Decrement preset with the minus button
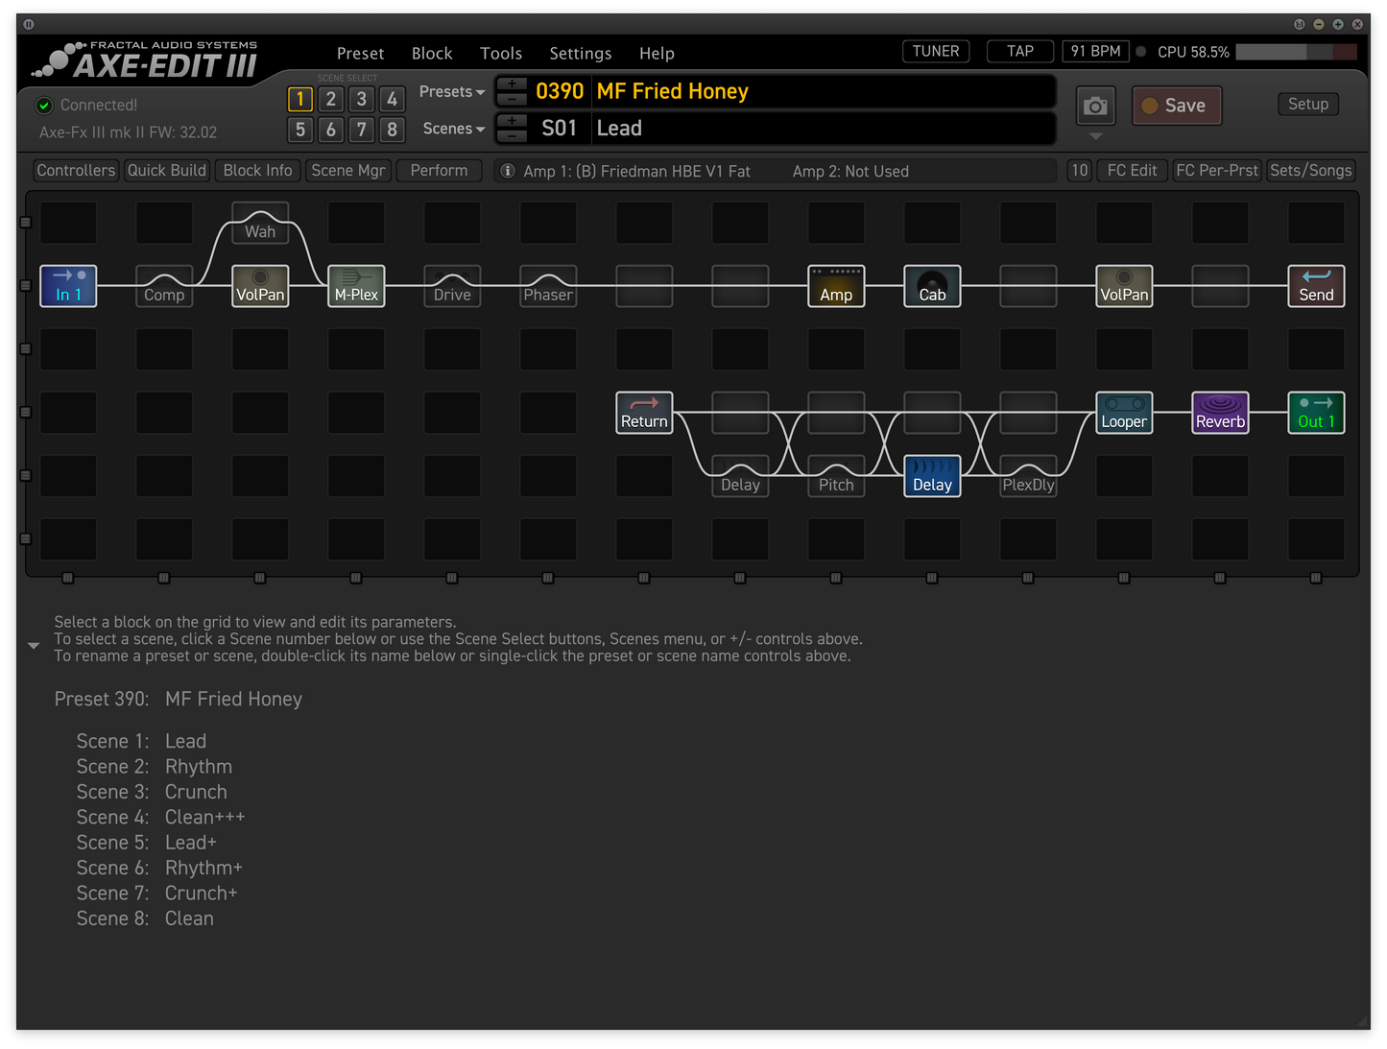1387x1049 pixels. (x=513, y=98)
